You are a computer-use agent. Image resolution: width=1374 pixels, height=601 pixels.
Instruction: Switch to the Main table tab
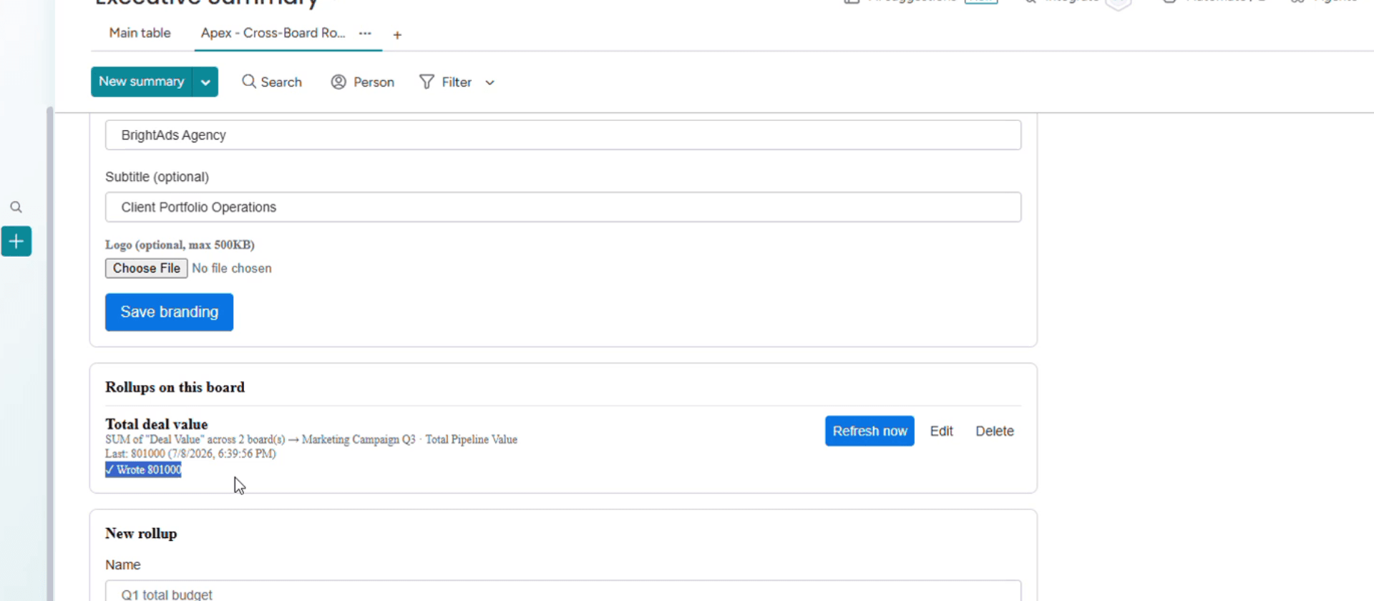140,33
